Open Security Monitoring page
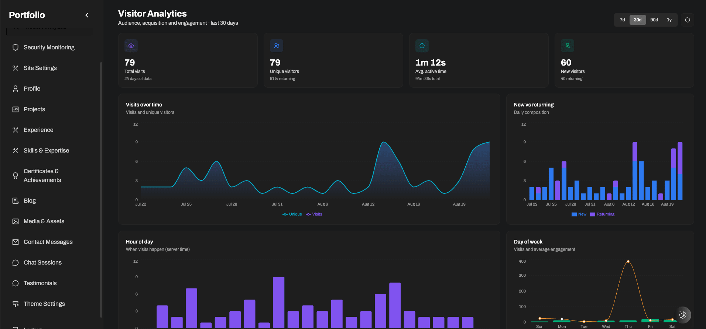Image resolution: width=706 pixels, height=329 pixels. pos(49,48)
